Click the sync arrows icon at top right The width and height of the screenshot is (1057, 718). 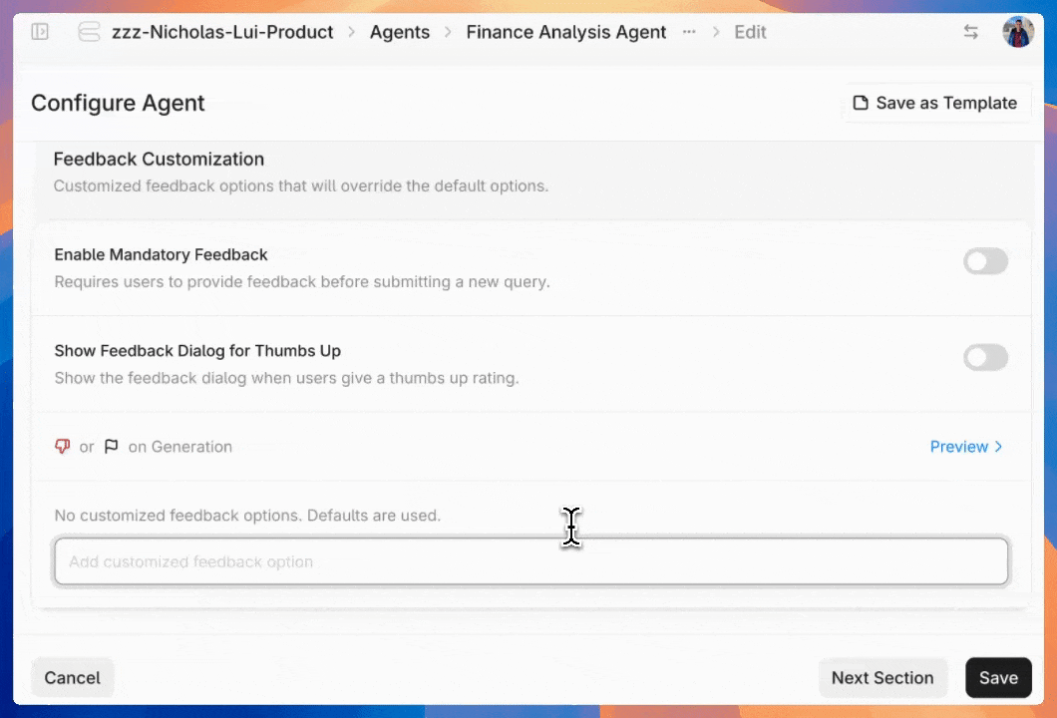click(970, 31)
